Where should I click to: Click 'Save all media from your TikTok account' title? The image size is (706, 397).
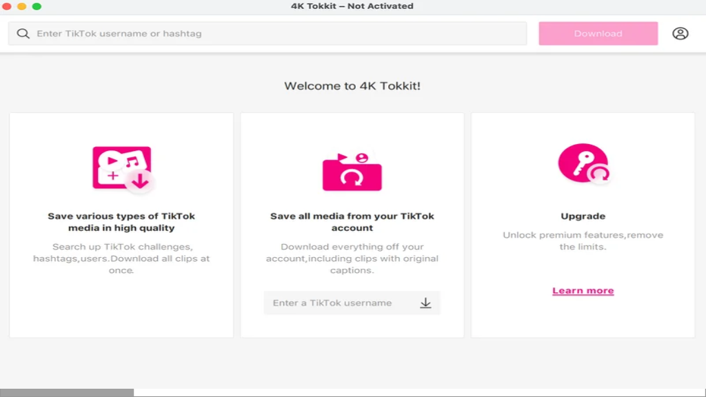click(352, 222)
